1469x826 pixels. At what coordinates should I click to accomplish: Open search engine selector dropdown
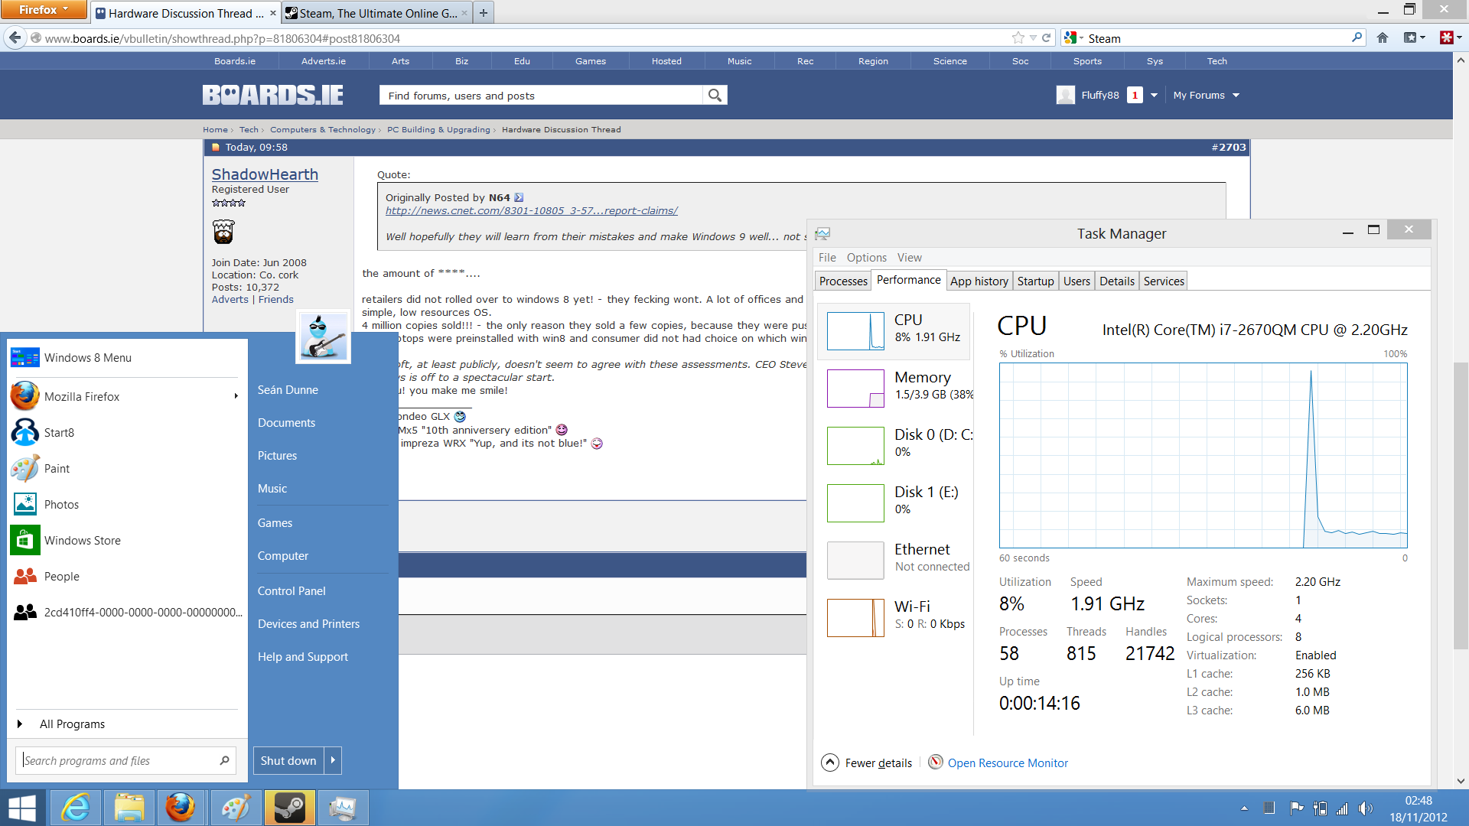click(1073, 37)
